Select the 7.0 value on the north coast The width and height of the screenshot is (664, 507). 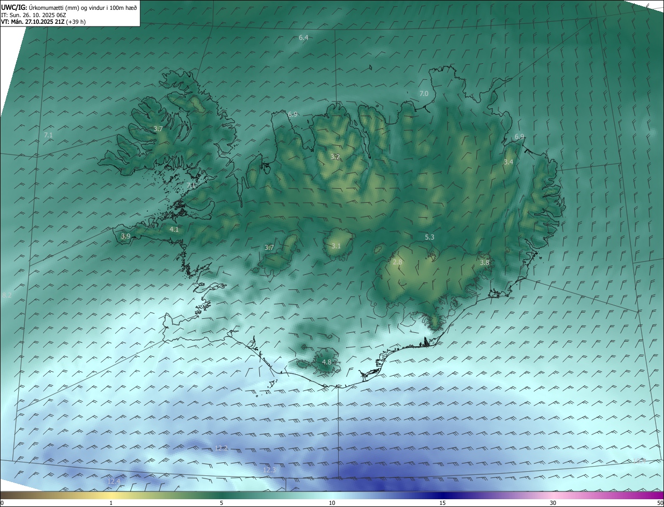424,94
